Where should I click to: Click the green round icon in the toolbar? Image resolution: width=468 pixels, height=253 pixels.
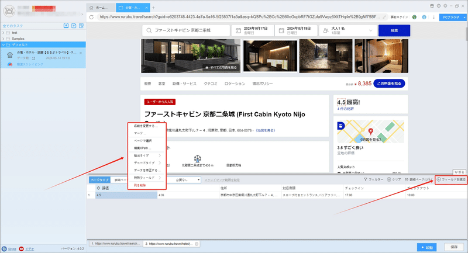tap(414, 18)
